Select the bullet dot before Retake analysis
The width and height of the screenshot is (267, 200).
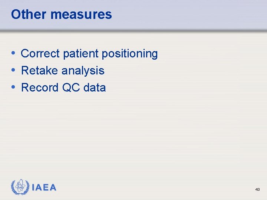click(13, 70)
